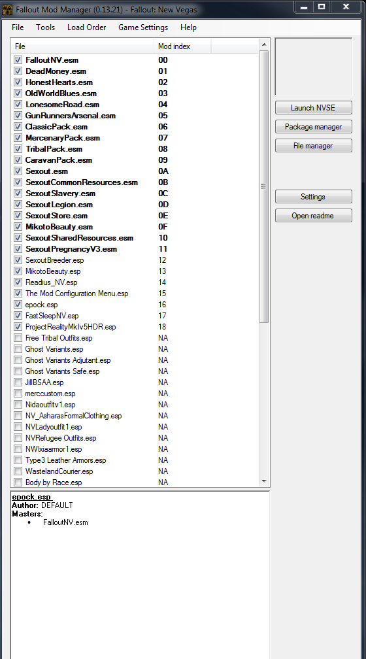Open the Tools menu
This screenshot has width=366, height=659.
tap(45, 27)
